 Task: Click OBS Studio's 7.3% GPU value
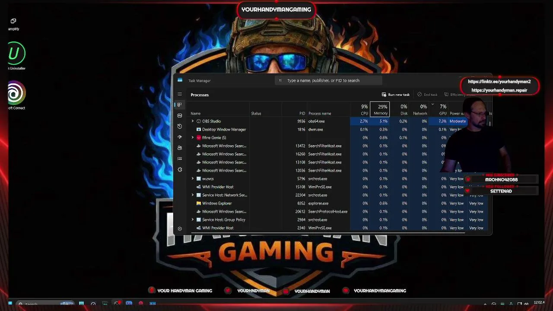coord(442,121)
